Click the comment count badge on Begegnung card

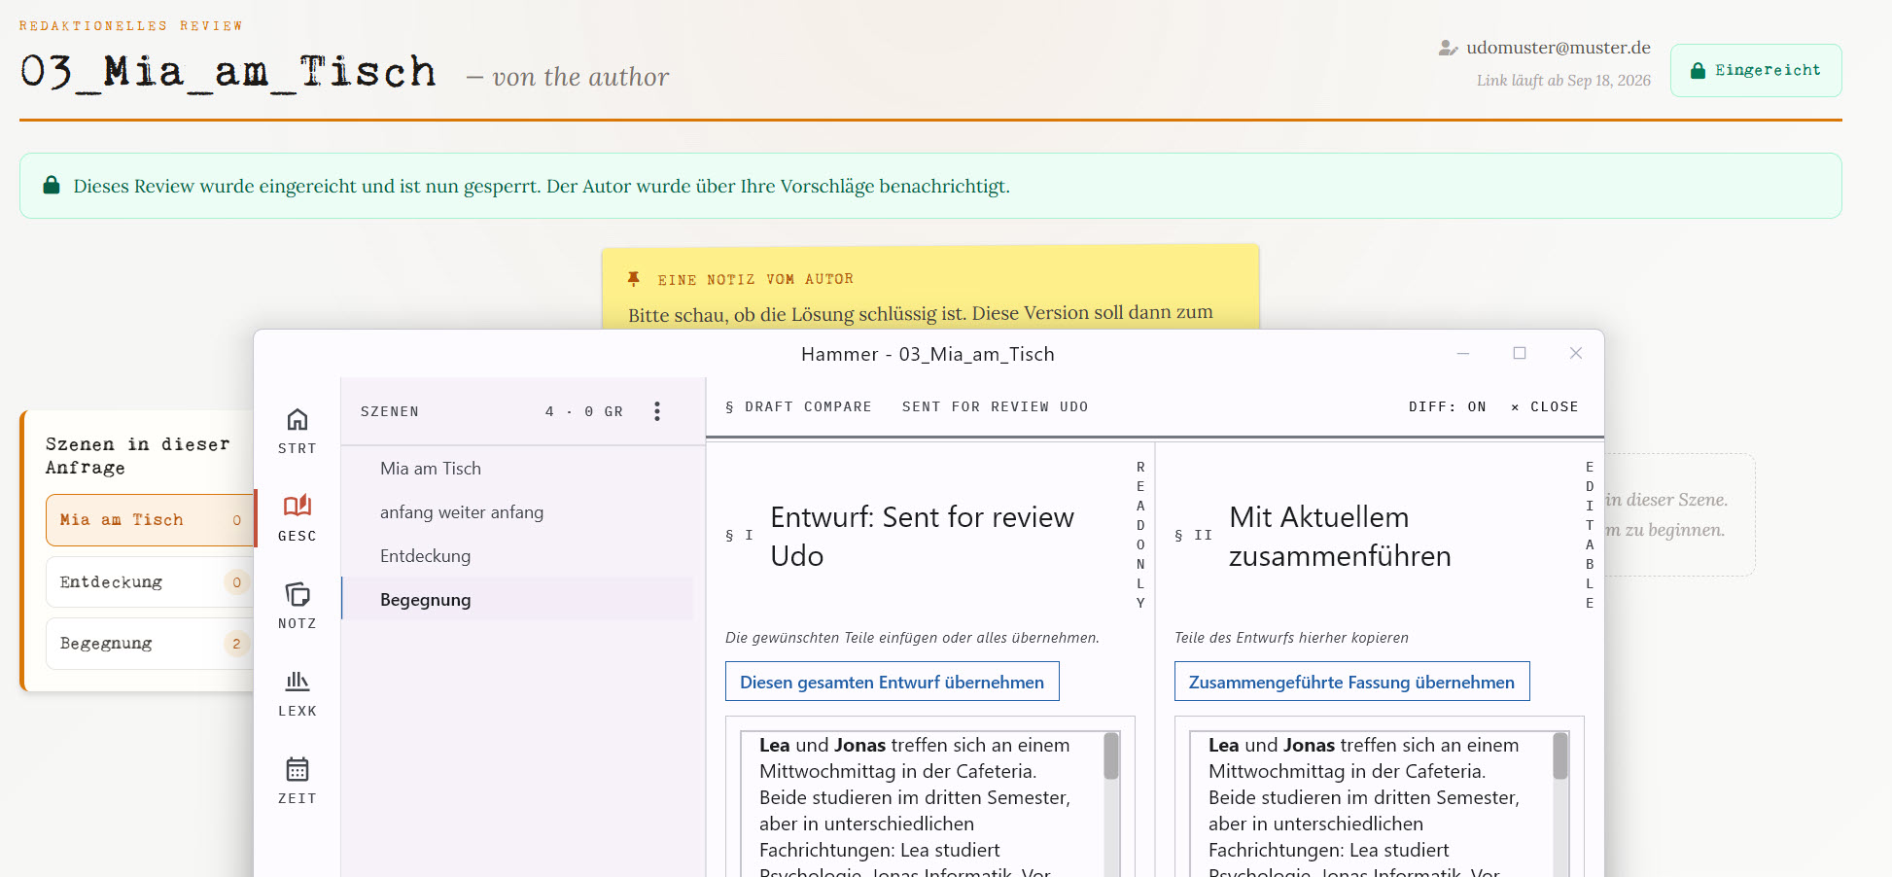pyautogui.click(x=236, y=644)
